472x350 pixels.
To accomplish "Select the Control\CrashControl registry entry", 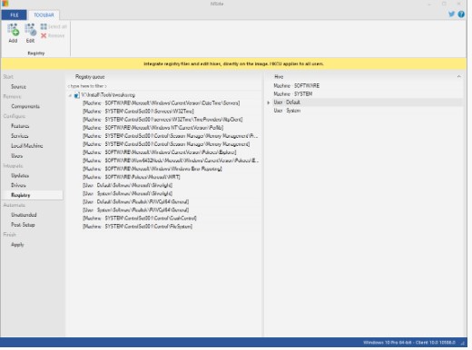I will tap(140, 219).
